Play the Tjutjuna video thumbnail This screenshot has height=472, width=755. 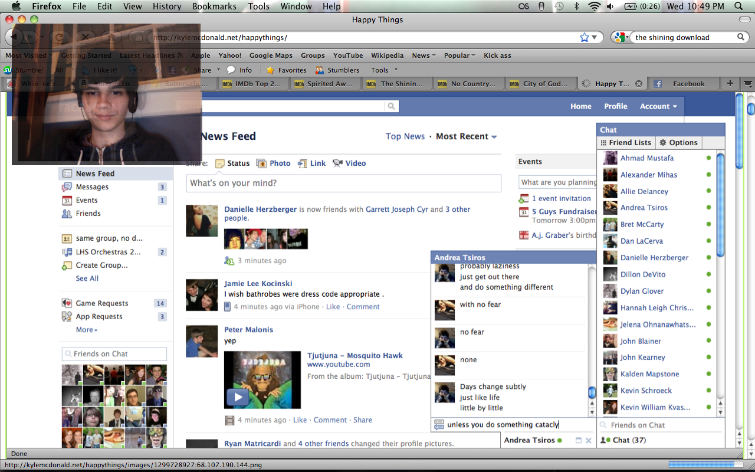click(x=238, y=396)
